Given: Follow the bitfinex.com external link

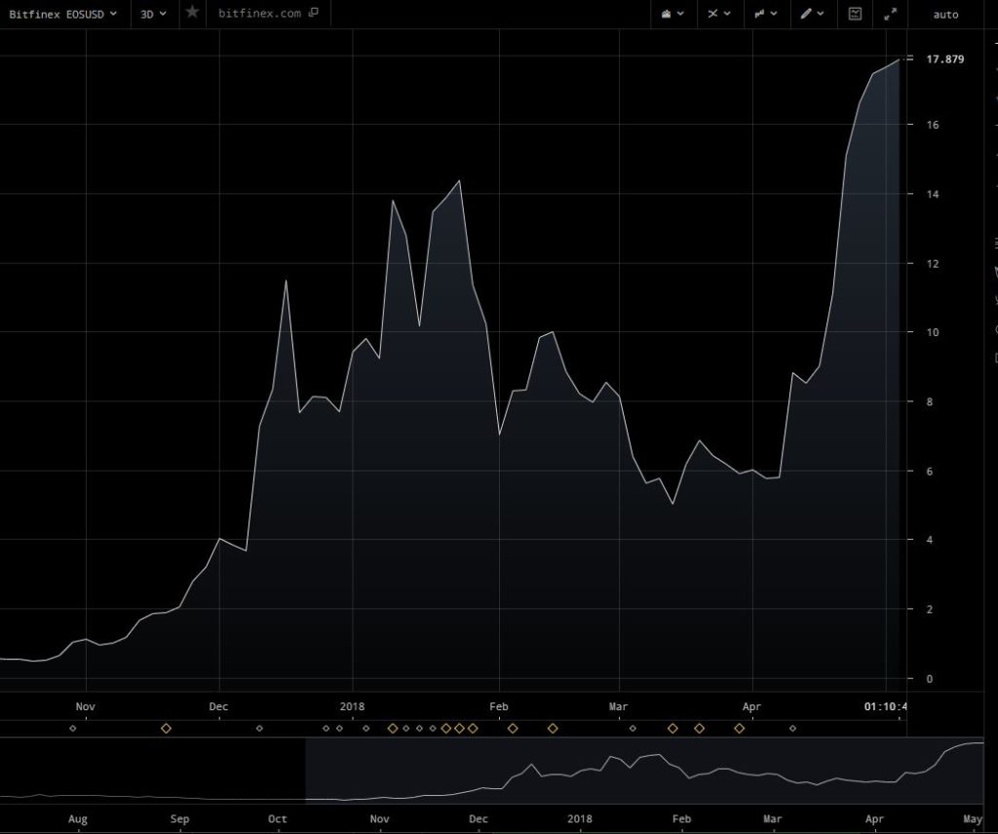Looking at the screenshot, I should (x=259, y=14).
